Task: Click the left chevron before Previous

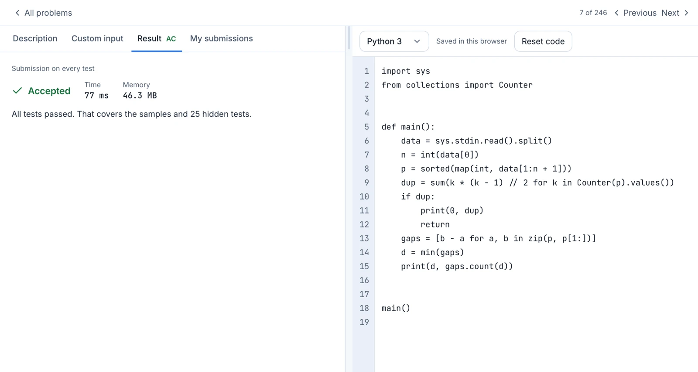Action: point(617,13)
